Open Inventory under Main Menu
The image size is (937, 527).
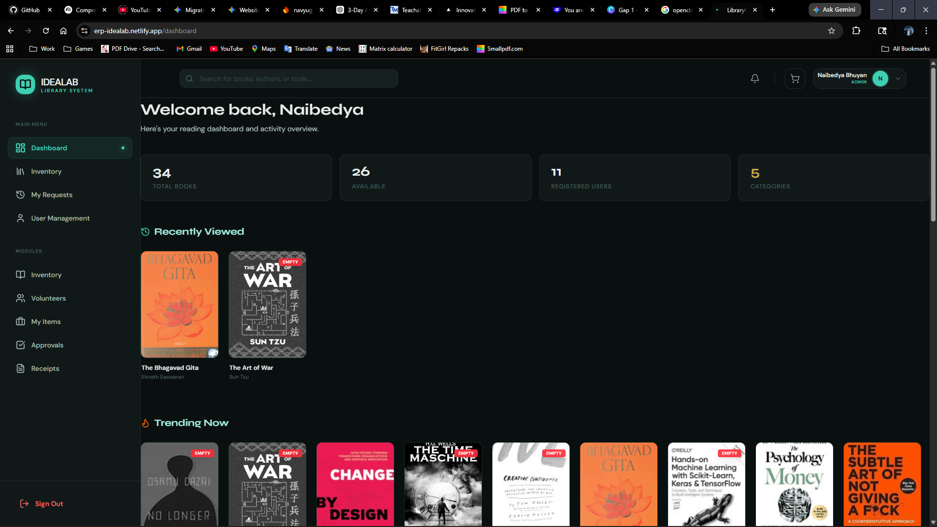point(70,171)
